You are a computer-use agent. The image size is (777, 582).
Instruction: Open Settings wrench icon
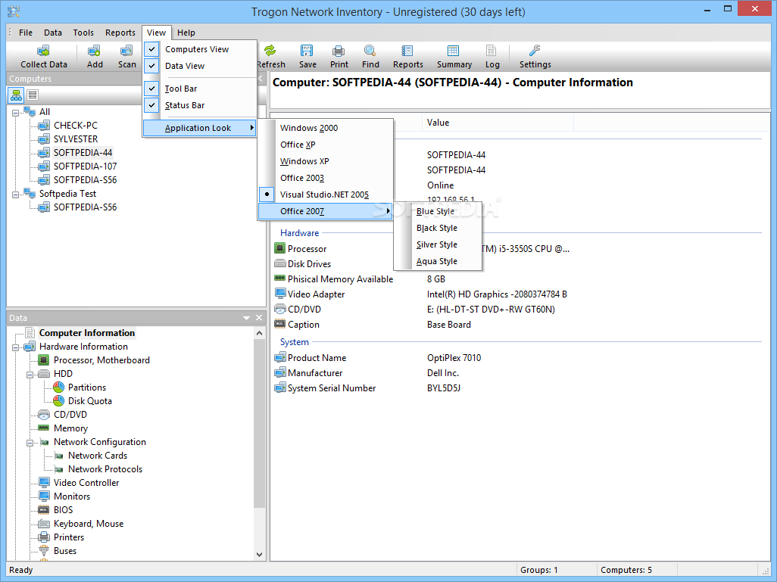pos(534,51)
